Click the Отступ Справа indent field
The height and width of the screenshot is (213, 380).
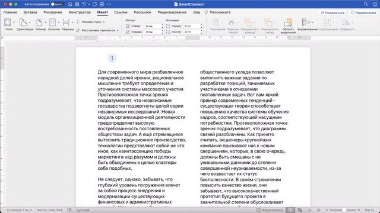tap(154, 32)
